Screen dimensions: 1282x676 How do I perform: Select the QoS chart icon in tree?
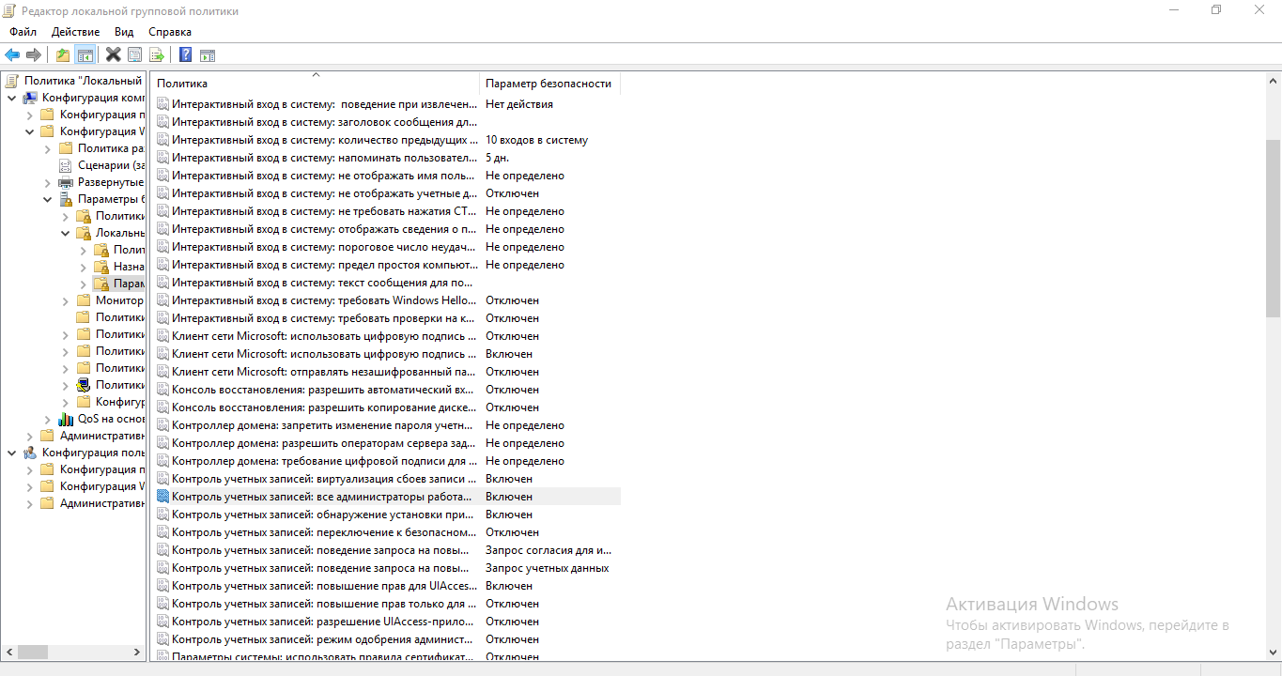(66, 419)
